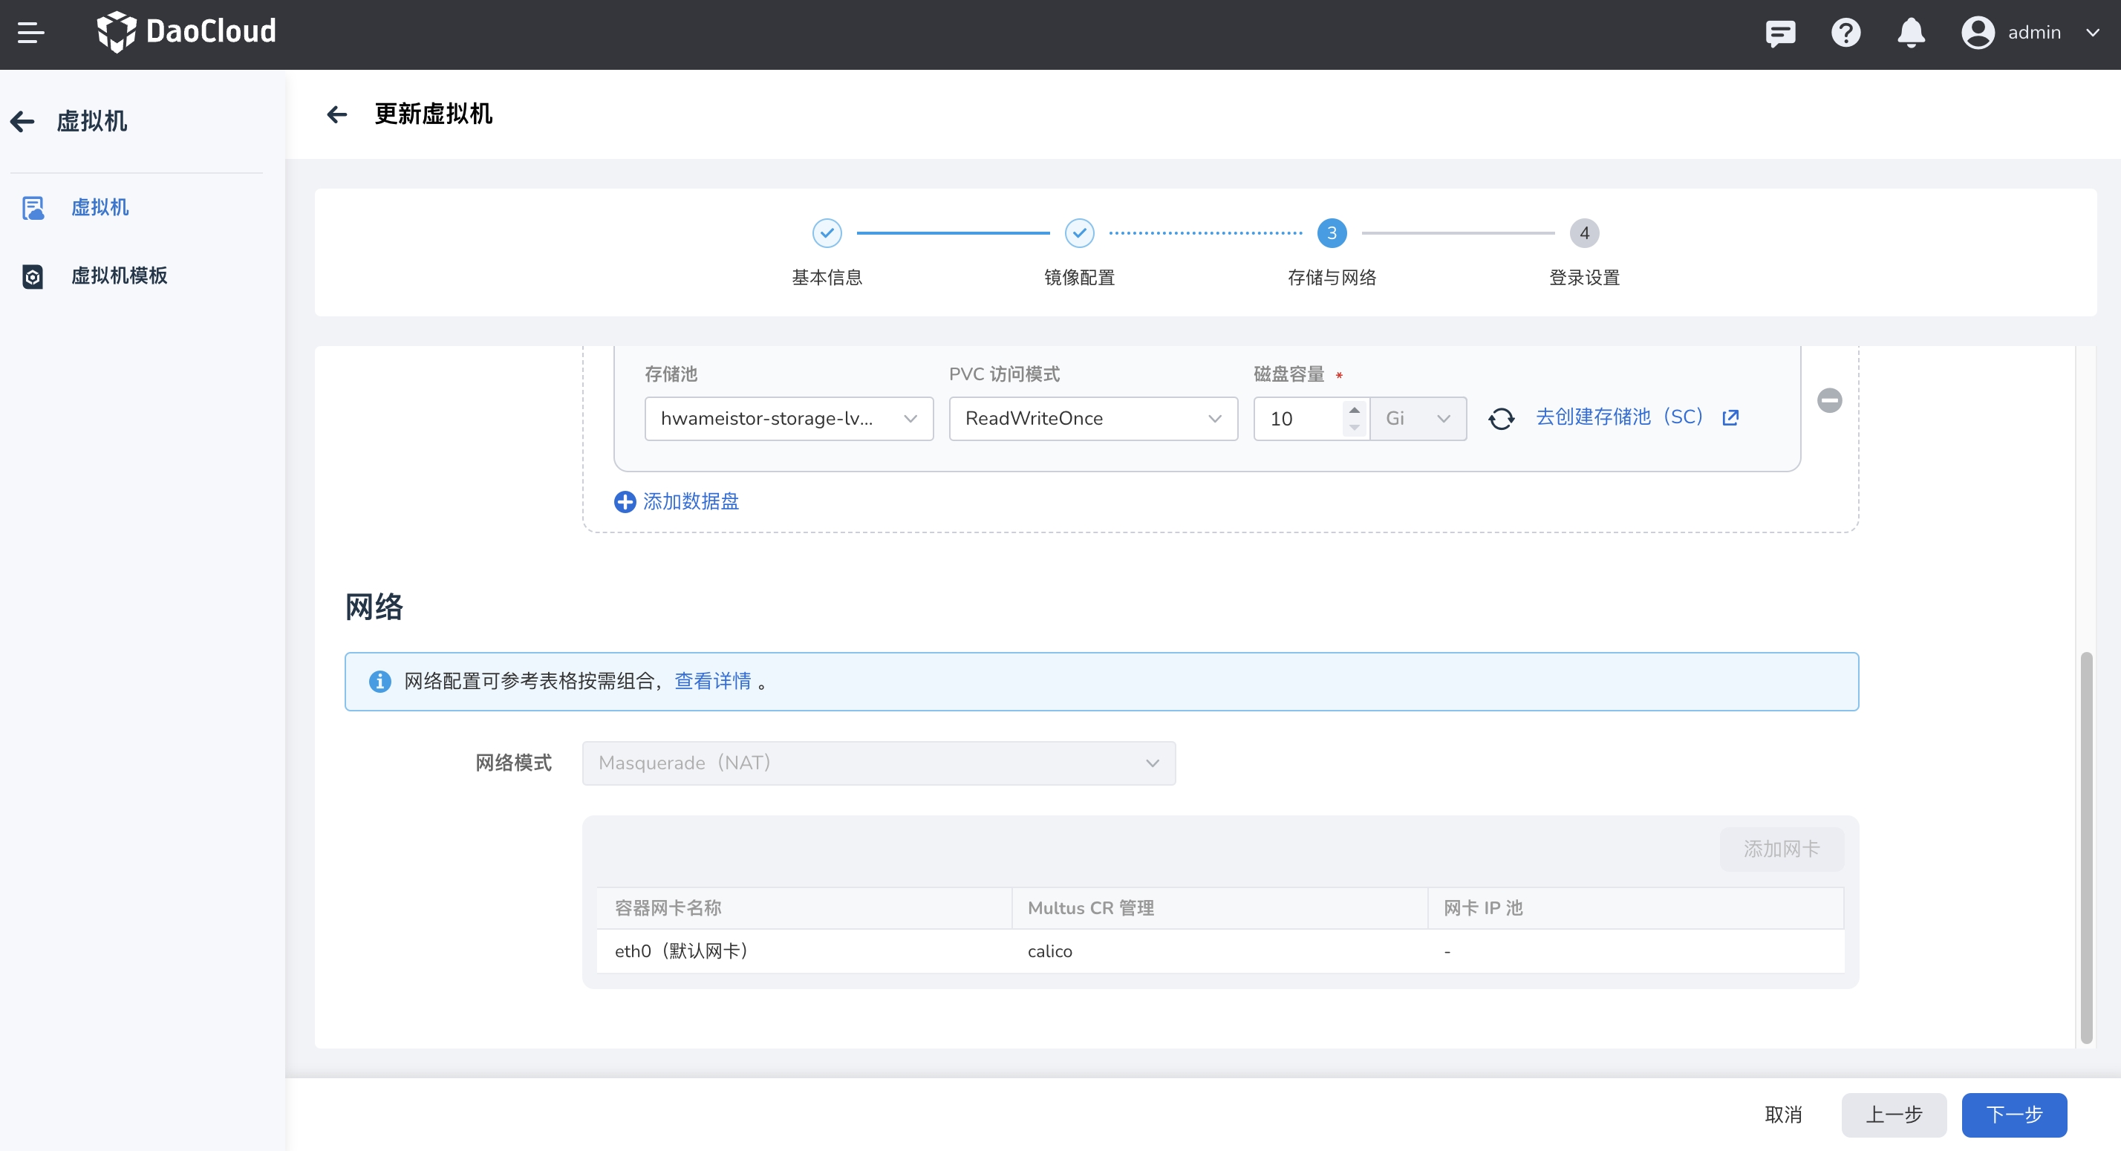2121x1151 pixels.
Task: Click the back arrow beside 更新虚拟机
Action: [336, 114]
